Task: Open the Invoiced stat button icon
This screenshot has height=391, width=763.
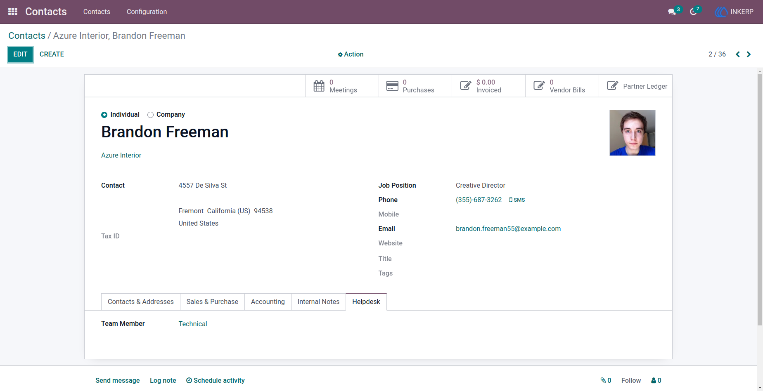Action: [x=466, y=86]
